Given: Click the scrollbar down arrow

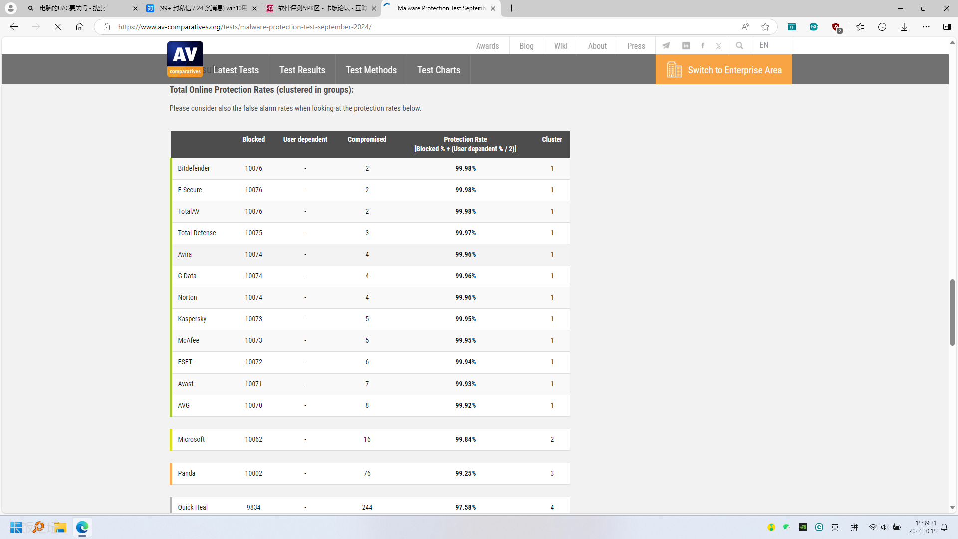Looking at the screenshot, I should [x=952, y=507].
